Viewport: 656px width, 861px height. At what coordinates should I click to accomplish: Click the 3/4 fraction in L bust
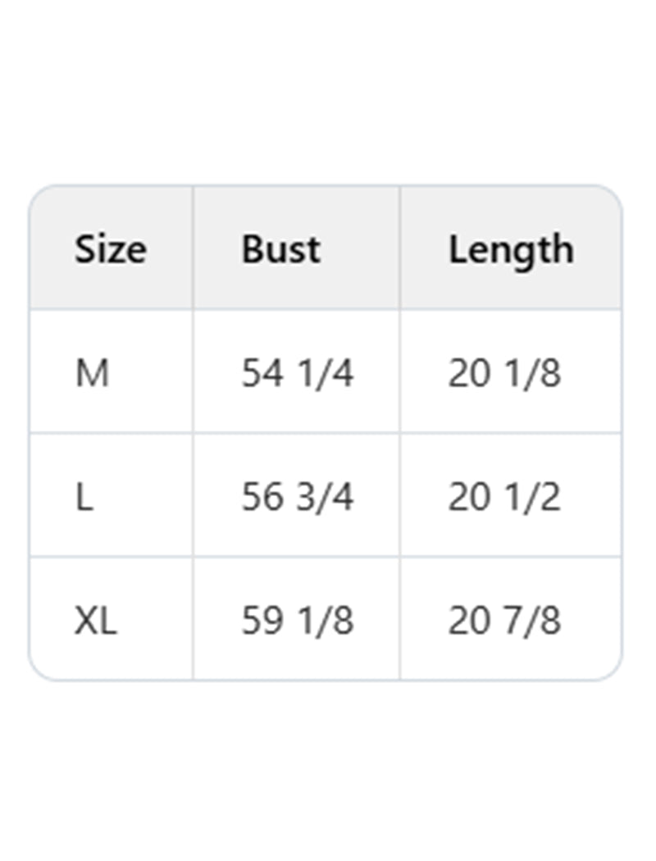pos(325,498)
